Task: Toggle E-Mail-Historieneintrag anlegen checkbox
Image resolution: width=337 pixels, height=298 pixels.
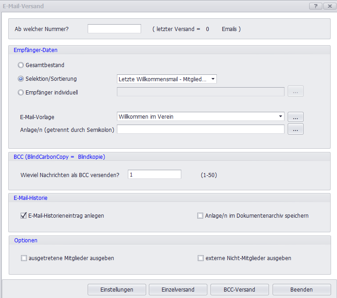Action: [24, 215]
